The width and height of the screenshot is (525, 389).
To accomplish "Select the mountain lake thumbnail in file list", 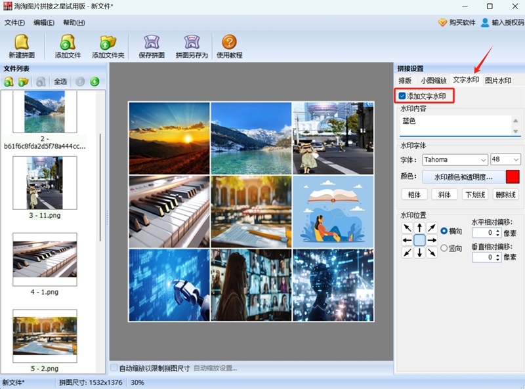I will pos(45,112).
